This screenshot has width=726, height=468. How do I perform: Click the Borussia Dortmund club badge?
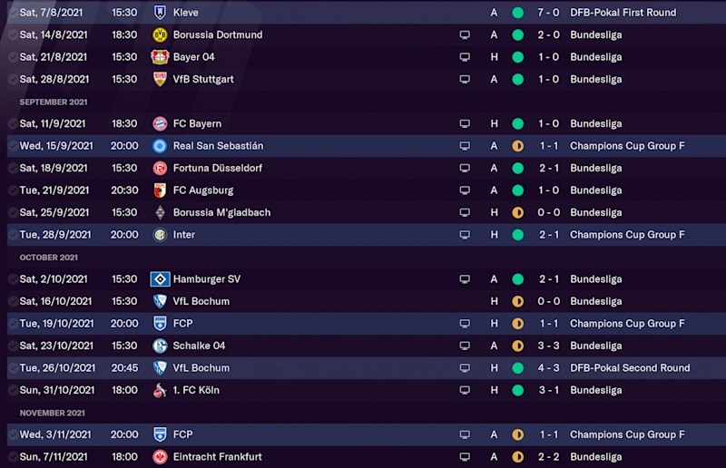[x=160, y=35]
